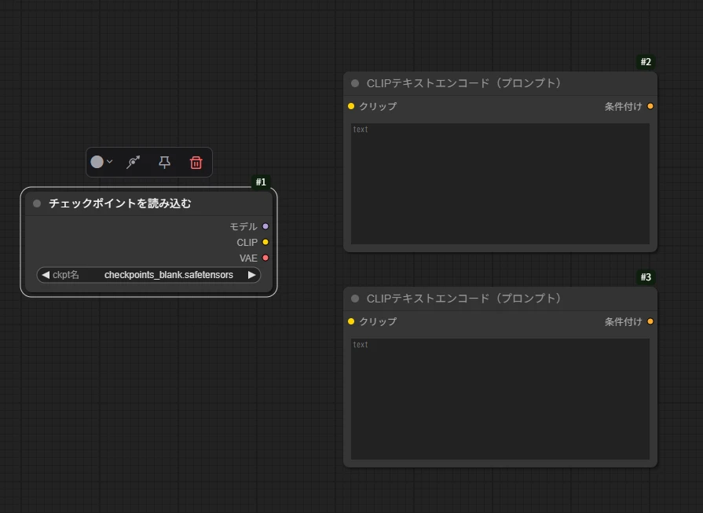Collapse the チェックポイントを読み込む node via its dot
This screenshot has height=513, width=703.
37,203
